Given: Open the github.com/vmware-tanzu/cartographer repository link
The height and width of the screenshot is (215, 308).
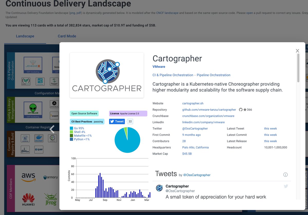Looking at the screenshot, I should point(209,110).
